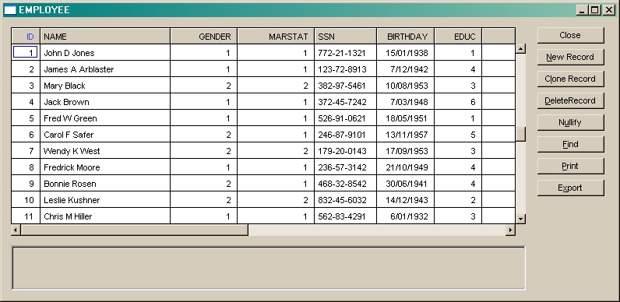Click the DeleteRecord button
Image resolution: width=620 pixels, height=302 pixels.
(x=570, y=100)
